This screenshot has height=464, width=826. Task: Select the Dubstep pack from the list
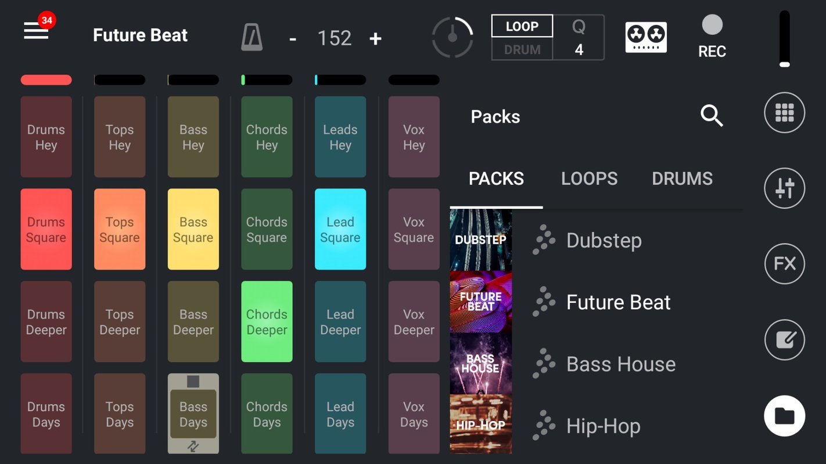tap(604, 240)
